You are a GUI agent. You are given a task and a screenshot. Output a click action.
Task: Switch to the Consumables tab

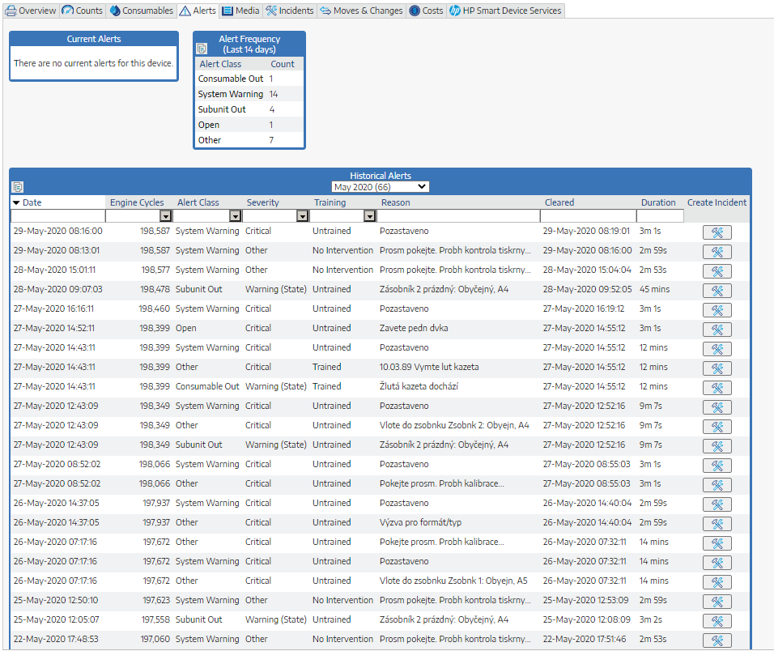click(x=141, y=11)
